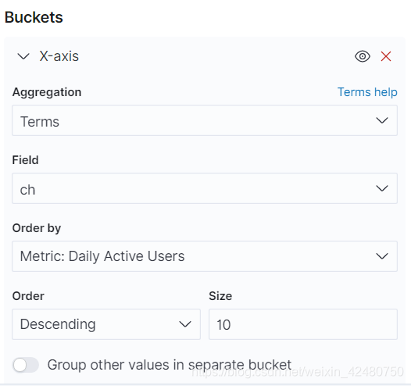Click the Buckets heading
Screen dimensions: 411x386
[34, 17]
